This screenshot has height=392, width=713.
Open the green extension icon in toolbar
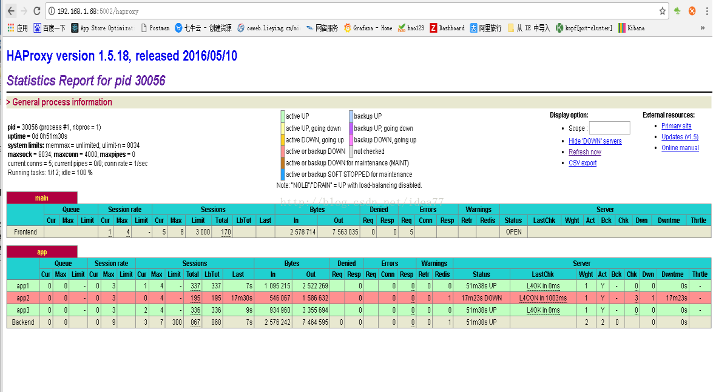678,11
